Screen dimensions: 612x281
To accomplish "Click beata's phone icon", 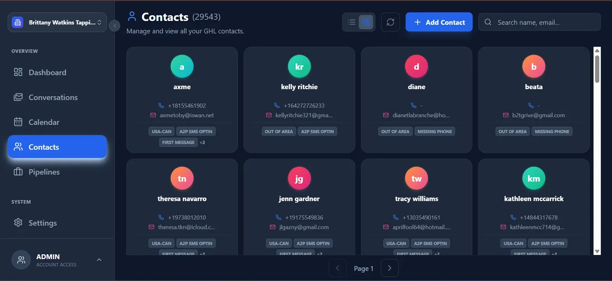I will (x=531, y=105).
